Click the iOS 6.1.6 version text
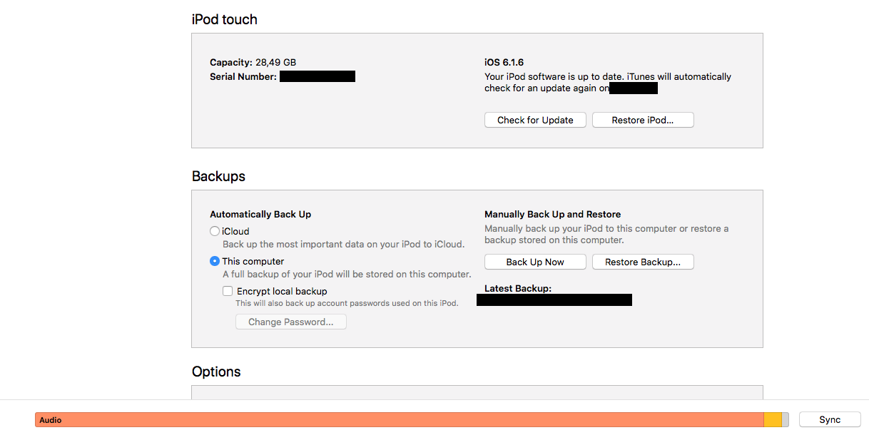 tap(504, 63)
